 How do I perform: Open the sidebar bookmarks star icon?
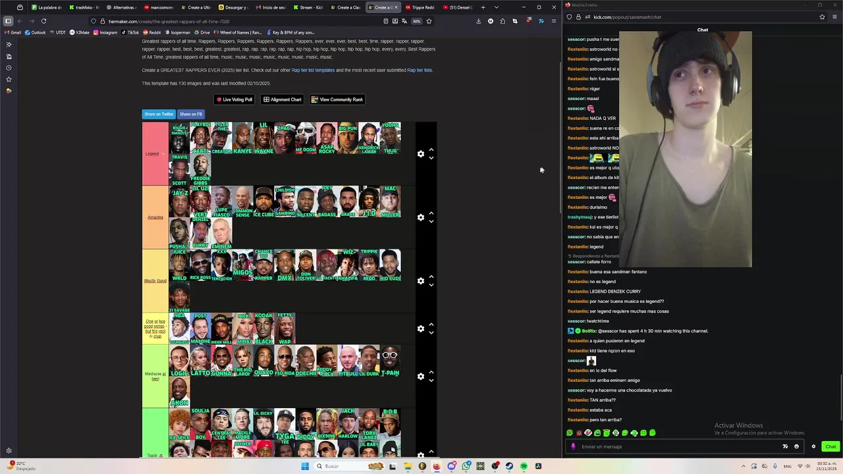(9, 79)
